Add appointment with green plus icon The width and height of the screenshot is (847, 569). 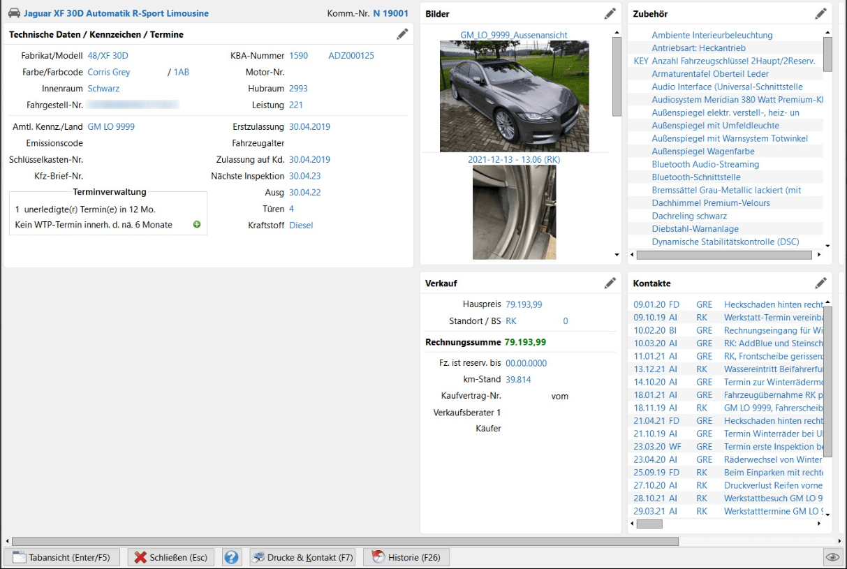pyautogui.click(x=197, y=225)
